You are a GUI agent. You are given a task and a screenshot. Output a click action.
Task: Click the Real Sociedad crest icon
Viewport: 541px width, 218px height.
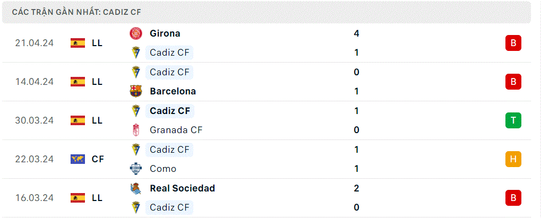(135, 188)
